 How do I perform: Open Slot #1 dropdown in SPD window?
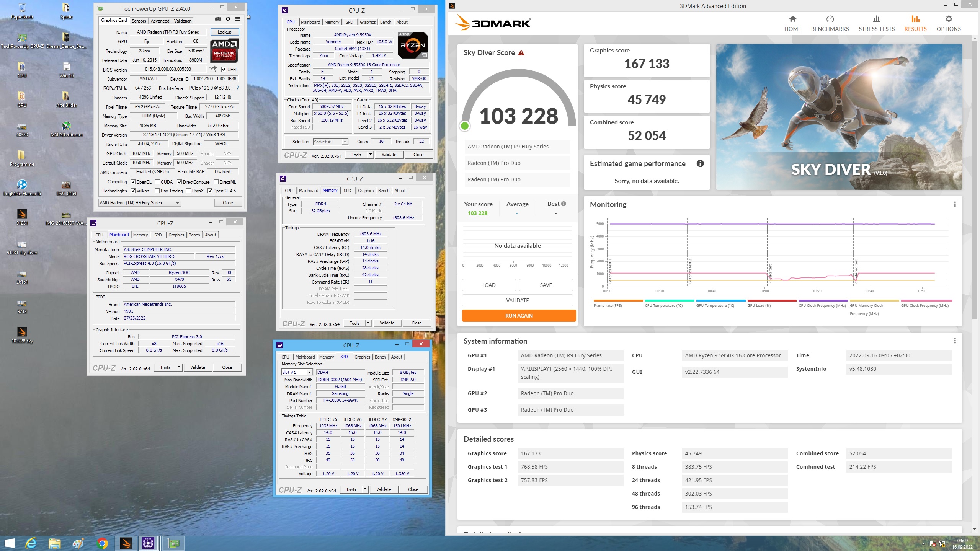(x=297, y=372)
